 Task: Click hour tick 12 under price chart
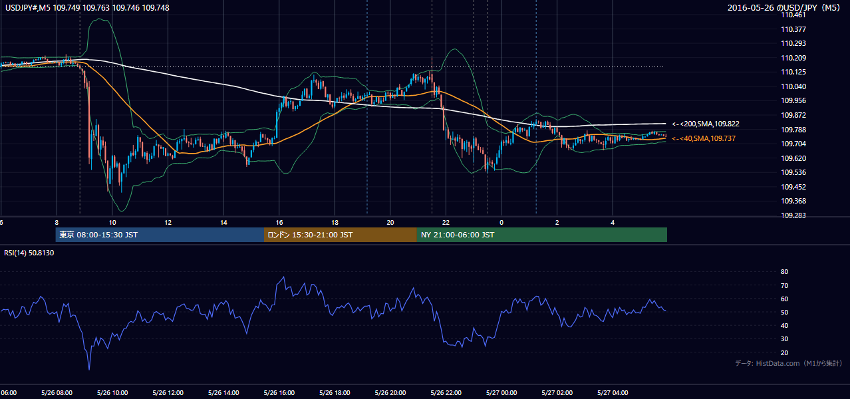click(168, 222)
